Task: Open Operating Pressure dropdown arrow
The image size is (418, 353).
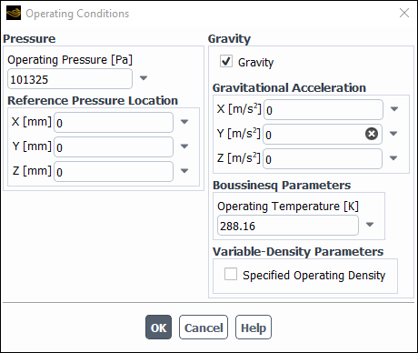Action: point(144,78)
